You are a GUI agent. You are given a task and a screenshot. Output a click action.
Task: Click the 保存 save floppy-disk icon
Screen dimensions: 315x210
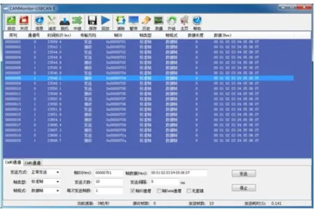click(x=92, y=23)
